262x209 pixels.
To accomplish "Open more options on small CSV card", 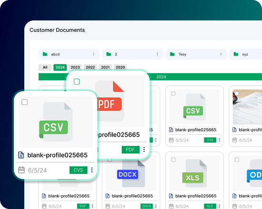I will [x=219, y=140].
